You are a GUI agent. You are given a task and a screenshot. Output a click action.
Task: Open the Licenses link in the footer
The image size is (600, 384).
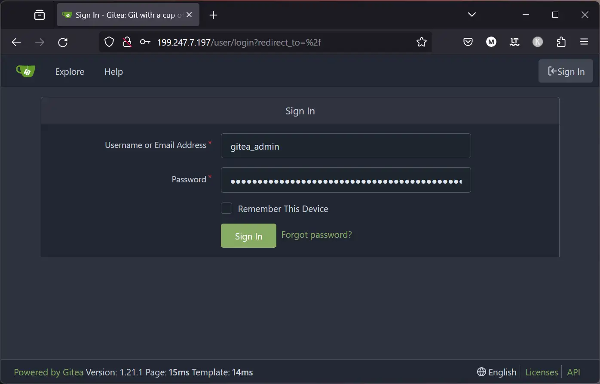(x=542, y=372)
